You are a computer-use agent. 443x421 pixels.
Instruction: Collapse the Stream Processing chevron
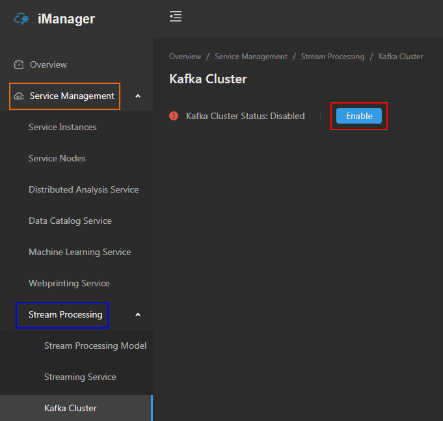click(137, 315)
